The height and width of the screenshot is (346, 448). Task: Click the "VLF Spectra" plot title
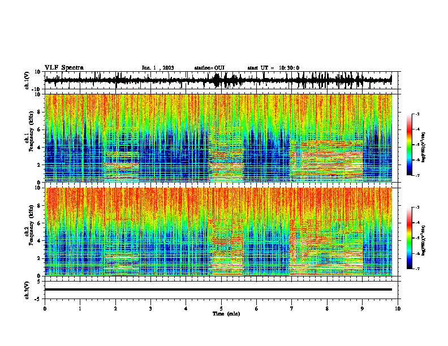[x=64, y=68]
